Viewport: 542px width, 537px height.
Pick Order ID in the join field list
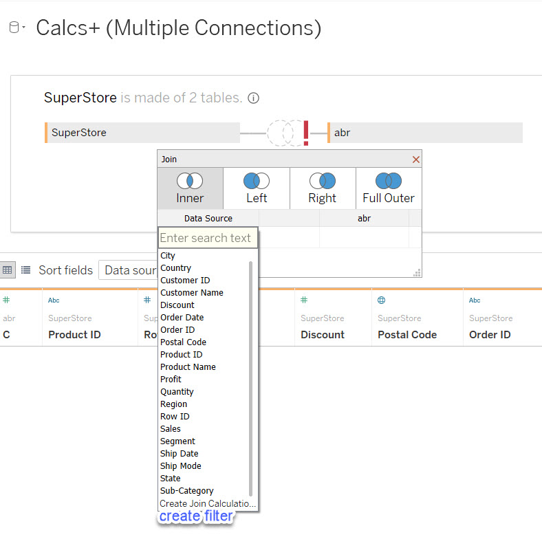[x=177, y=330]
